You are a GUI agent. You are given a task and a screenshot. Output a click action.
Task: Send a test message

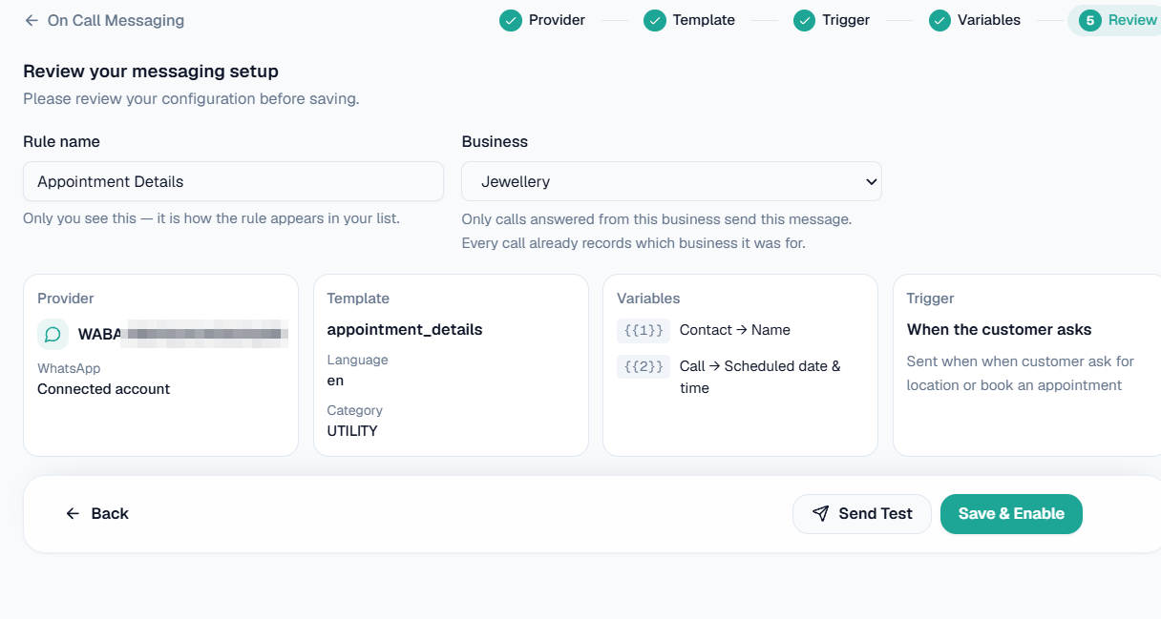click(x=862, y=514)
